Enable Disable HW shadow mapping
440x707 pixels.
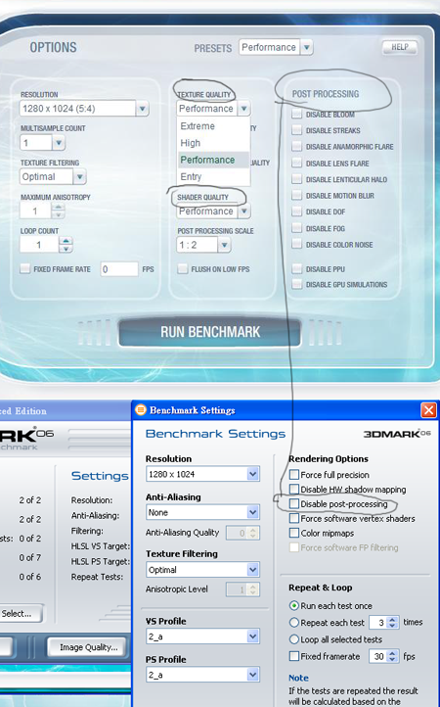click(x=294, y=490)
